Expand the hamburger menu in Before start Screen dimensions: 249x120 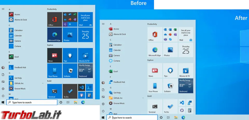(3, 9)
